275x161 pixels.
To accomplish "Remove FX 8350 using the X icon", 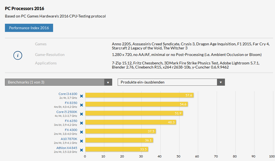I will tap(81, 105).
